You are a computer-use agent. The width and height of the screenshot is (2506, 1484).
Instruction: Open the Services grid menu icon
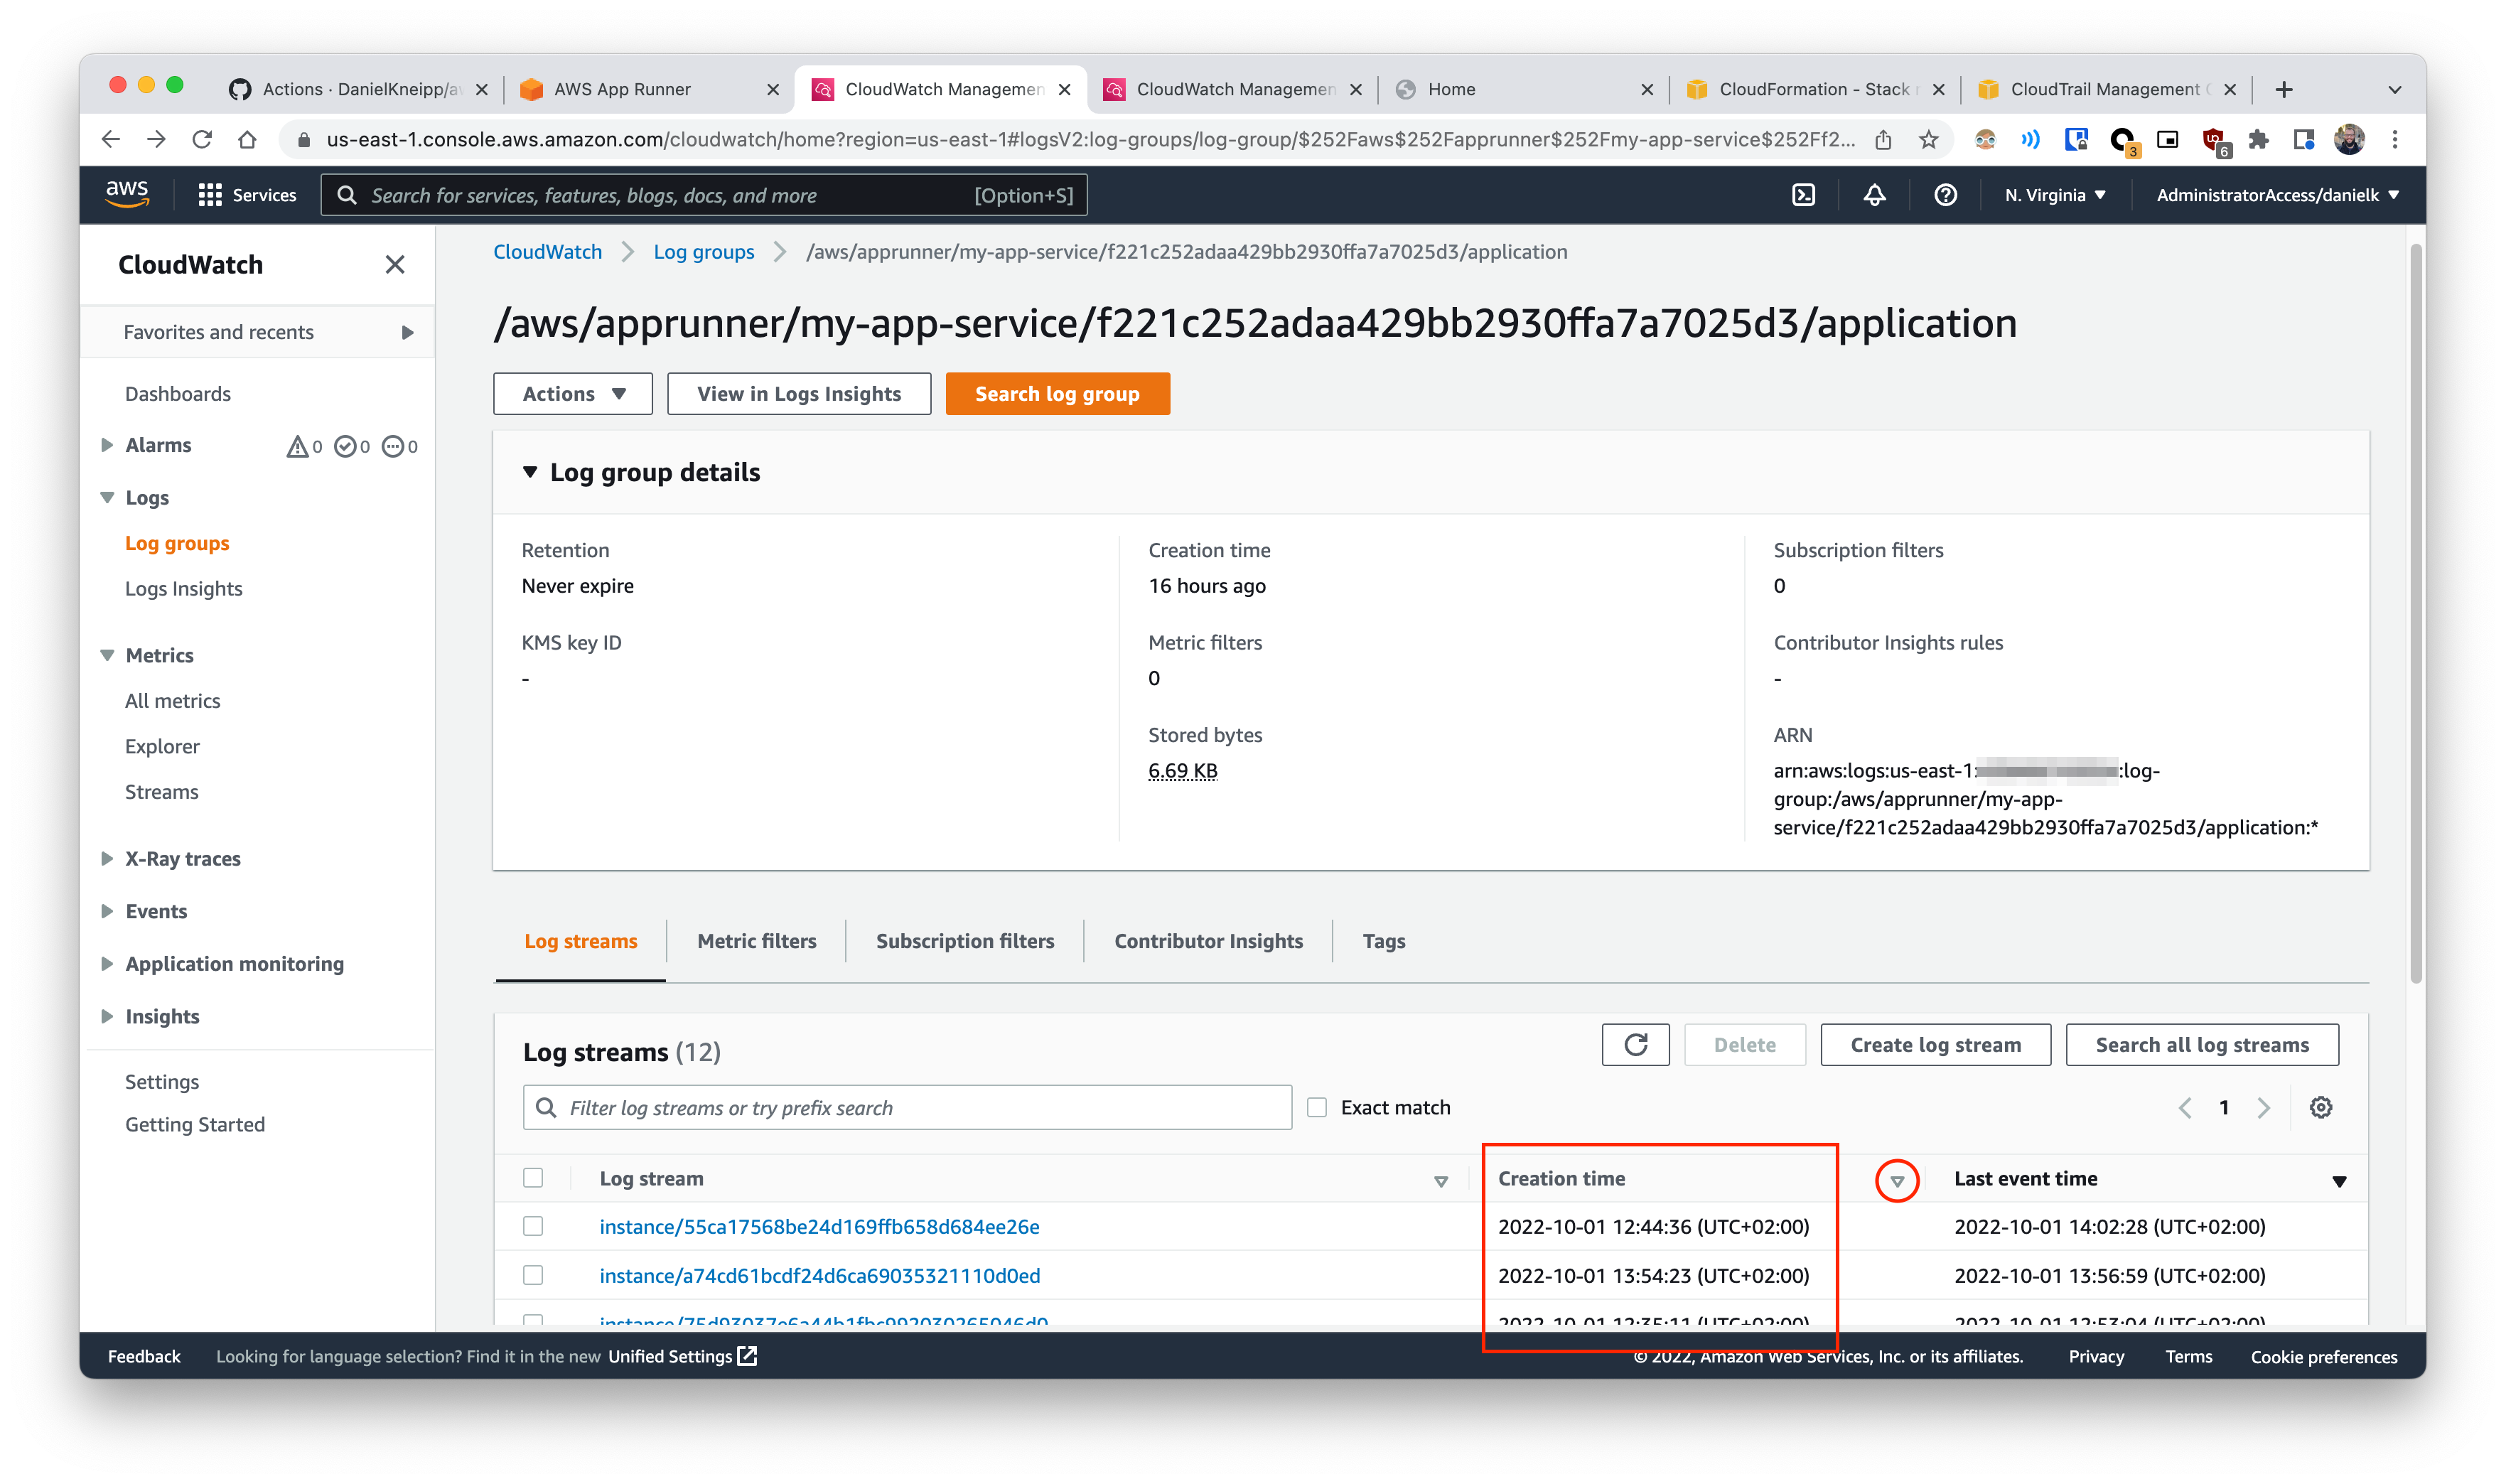[x=210, y=195]
